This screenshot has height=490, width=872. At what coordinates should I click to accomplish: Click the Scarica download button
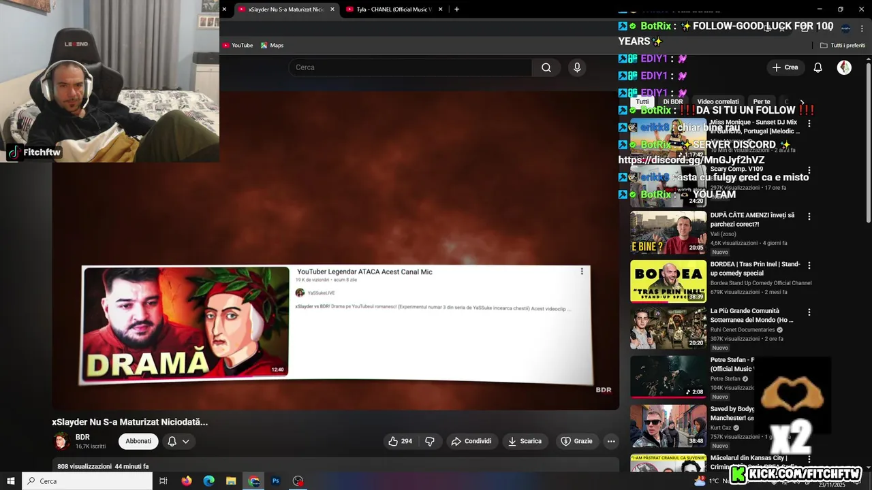525,441
